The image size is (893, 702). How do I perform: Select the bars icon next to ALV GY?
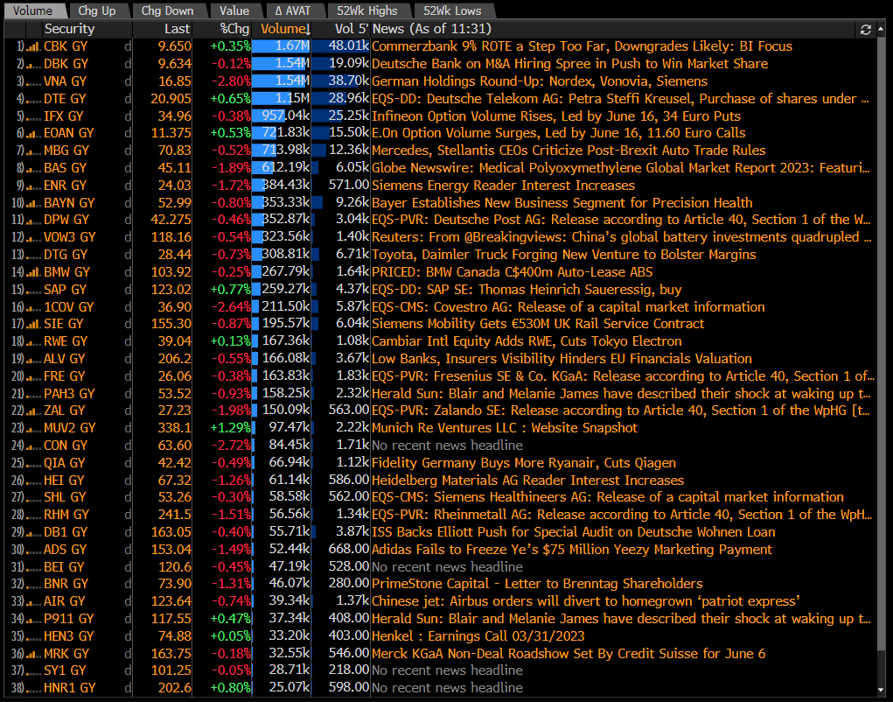33,359
